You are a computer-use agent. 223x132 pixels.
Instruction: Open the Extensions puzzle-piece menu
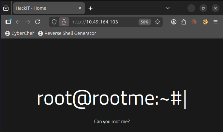[x=184, y=22]
